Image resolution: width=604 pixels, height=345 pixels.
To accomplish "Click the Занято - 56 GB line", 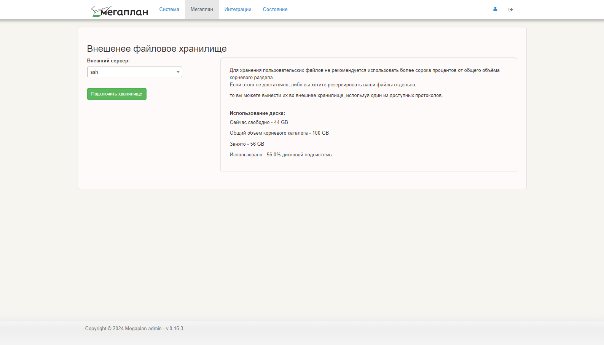I will coord(247,144).
